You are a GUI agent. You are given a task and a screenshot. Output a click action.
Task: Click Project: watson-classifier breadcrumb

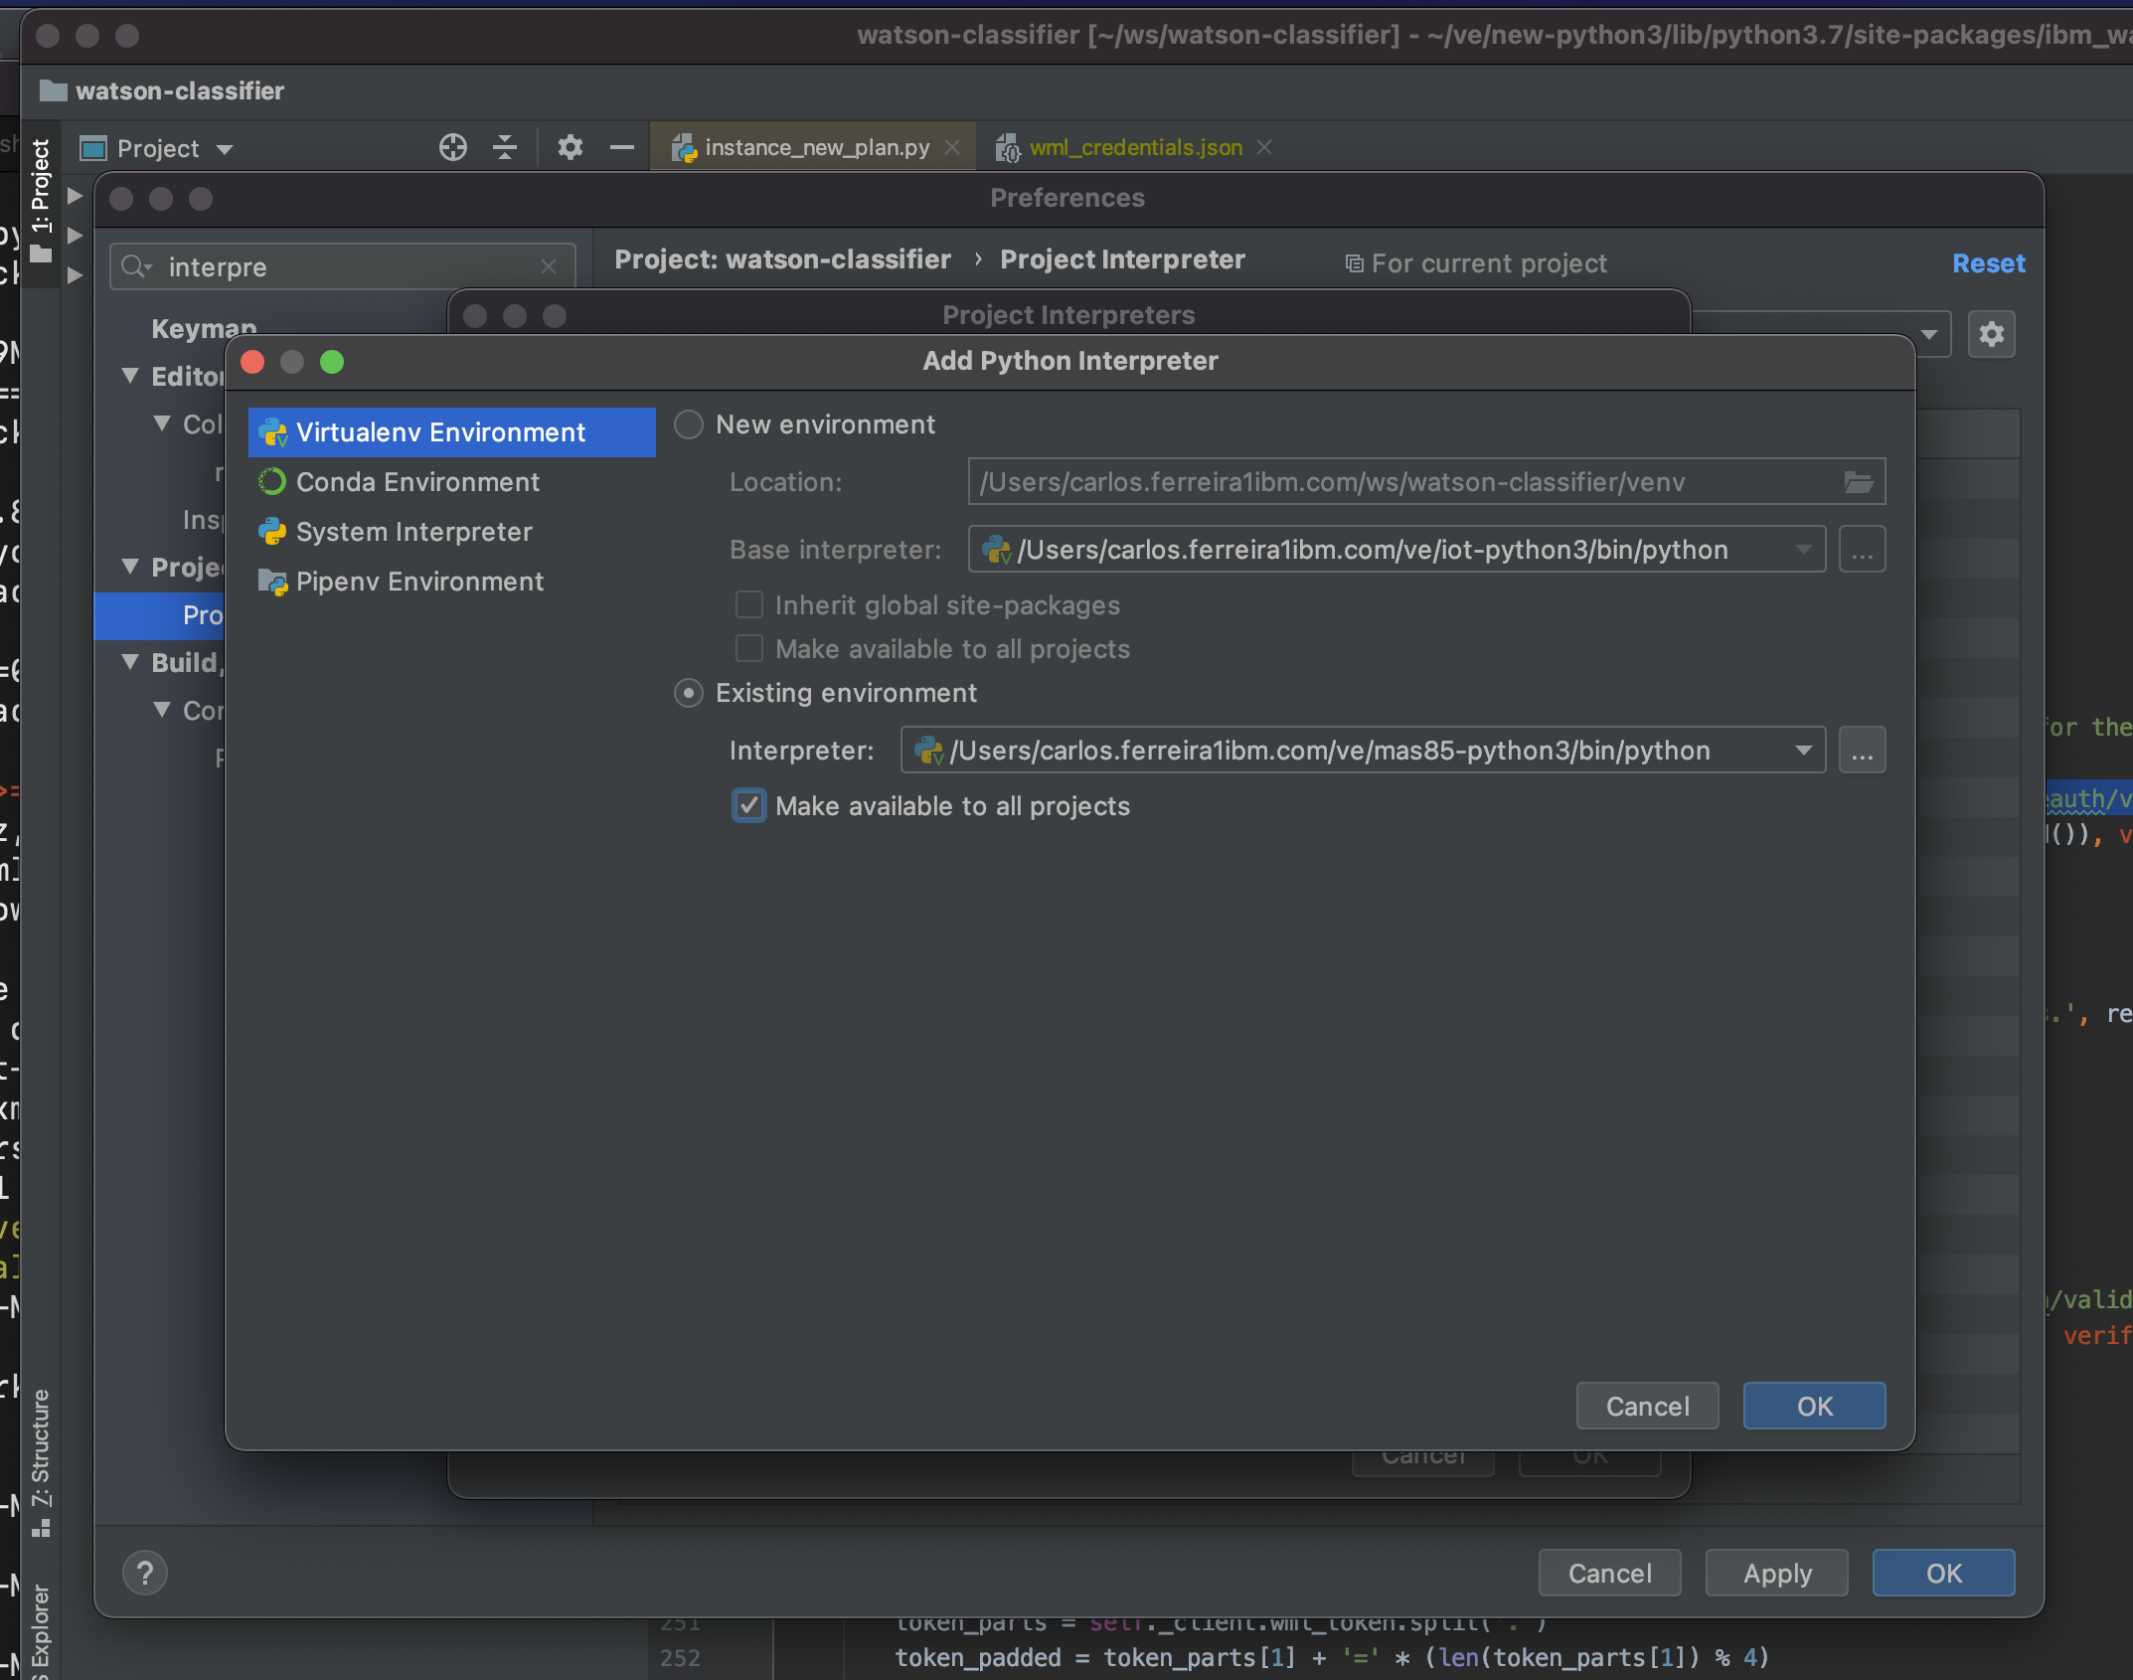point(782,259)
